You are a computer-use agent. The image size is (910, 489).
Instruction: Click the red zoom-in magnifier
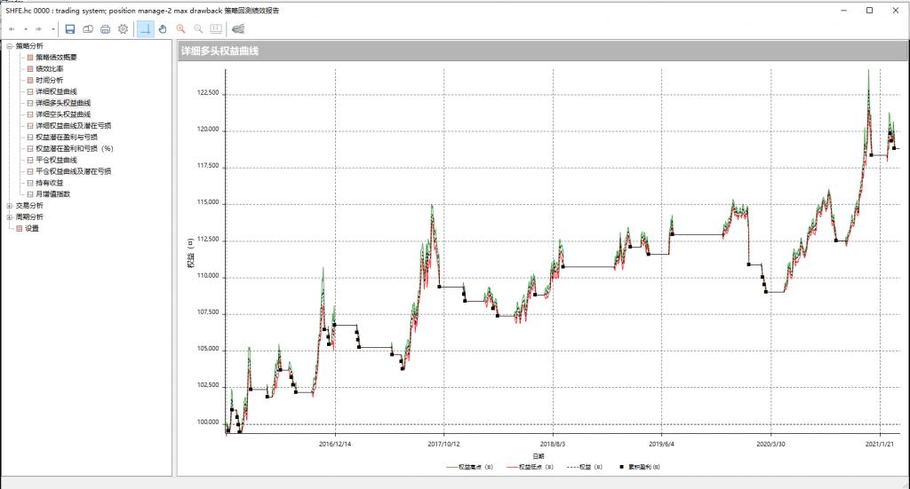click(x=181, y=29)
